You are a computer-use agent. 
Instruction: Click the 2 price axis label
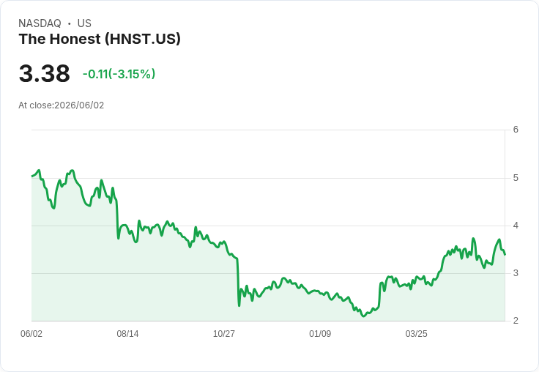pos(516,321)
